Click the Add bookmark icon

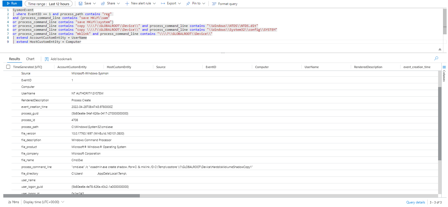coord(47,59)
